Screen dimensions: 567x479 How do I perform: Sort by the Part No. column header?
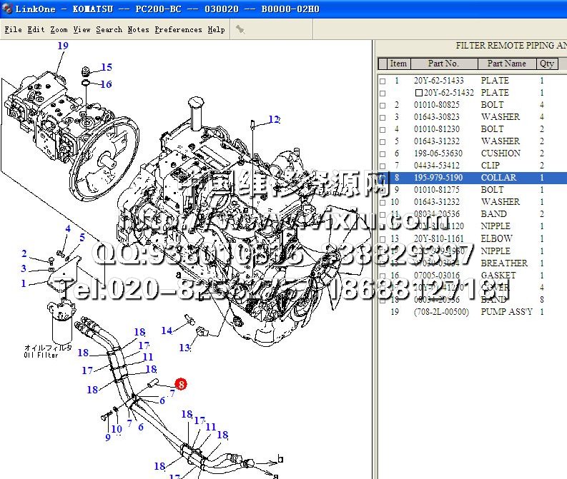(443, 64)
